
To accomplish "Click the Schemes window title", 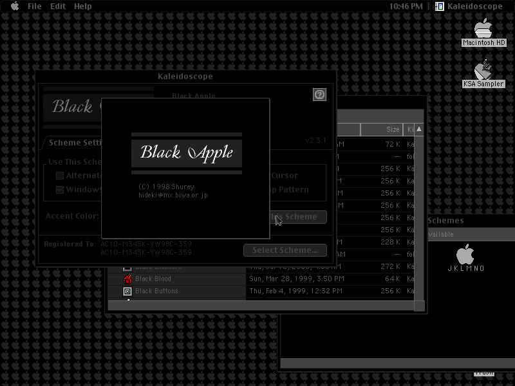I will [445, 221].
